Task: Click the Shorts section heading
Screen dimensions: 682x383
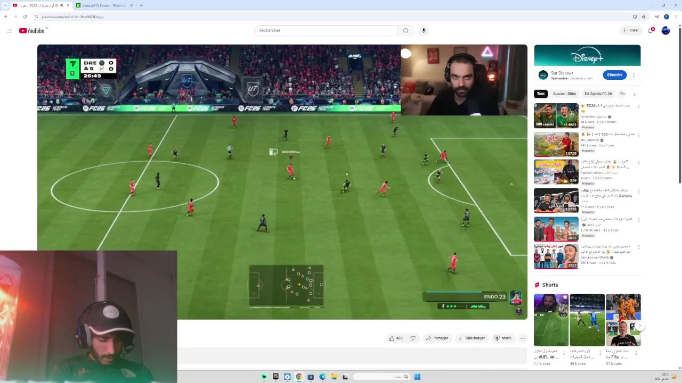Action: [x=550, y=285]
